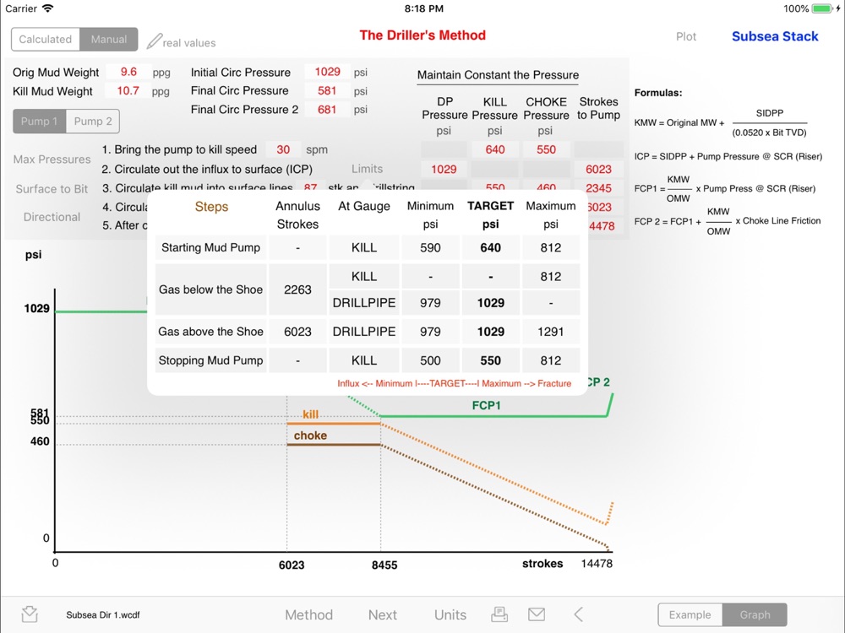The height and width of the screenshot is (633, 845).
Task: Tap DP Pressure value 1029 in table
Action: tap(444, 170)
